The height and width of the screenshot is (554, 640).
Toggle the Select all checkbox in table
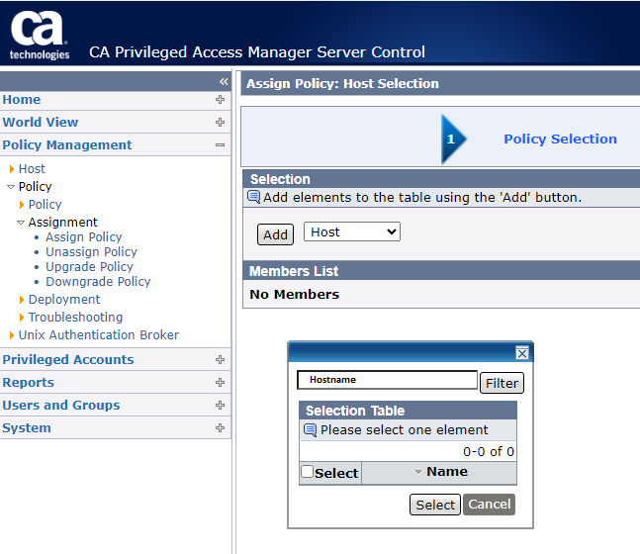tap(308, 472)
